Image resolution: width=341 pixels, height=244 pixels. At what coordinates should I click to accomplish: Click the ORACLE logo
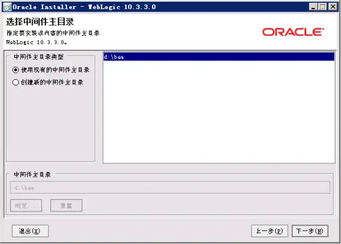pos(293,32)
